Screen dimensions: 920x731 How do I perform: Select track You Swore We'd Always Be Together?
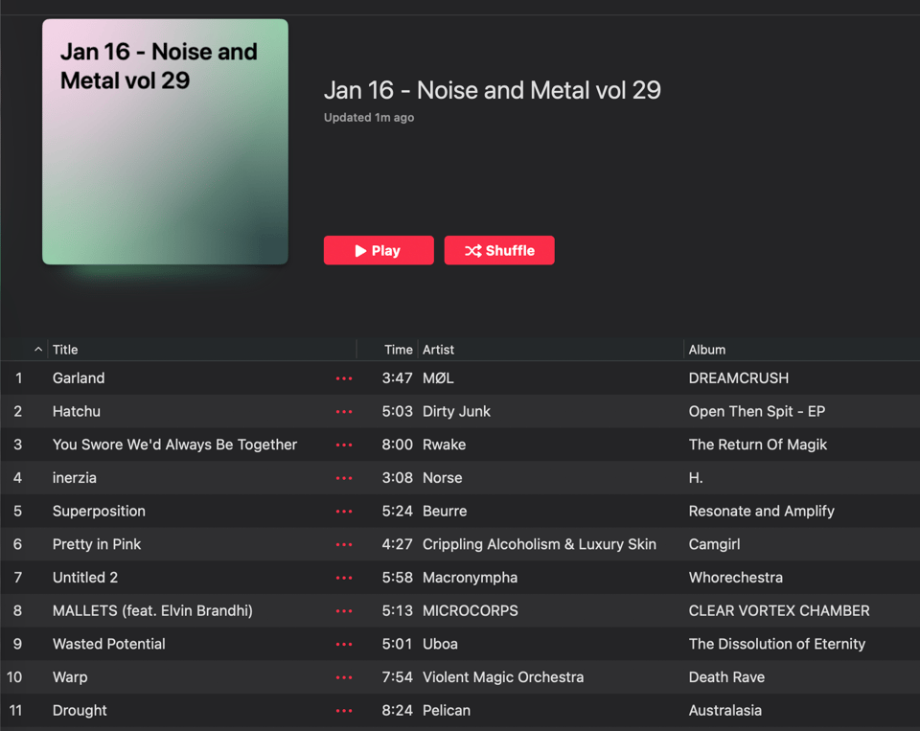tap(174, 445)
